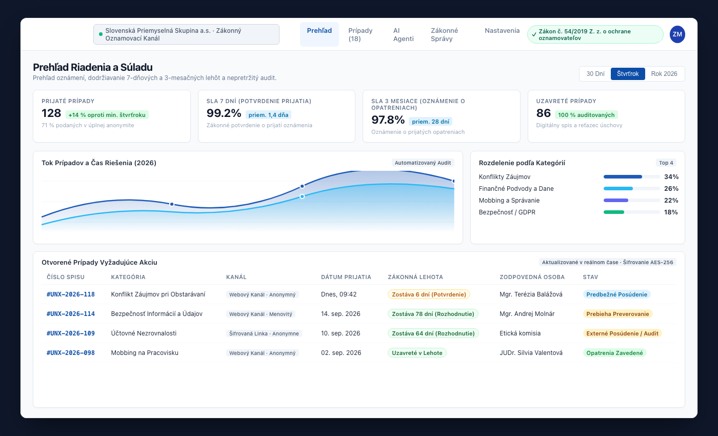The image size is (718, 436).
Task: Click the Uzavreté v Lehote badge
Action: click(417, 353)
